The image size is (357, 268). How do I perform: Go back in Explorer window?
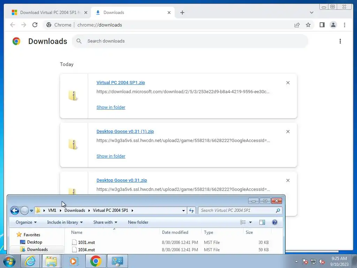15,210
